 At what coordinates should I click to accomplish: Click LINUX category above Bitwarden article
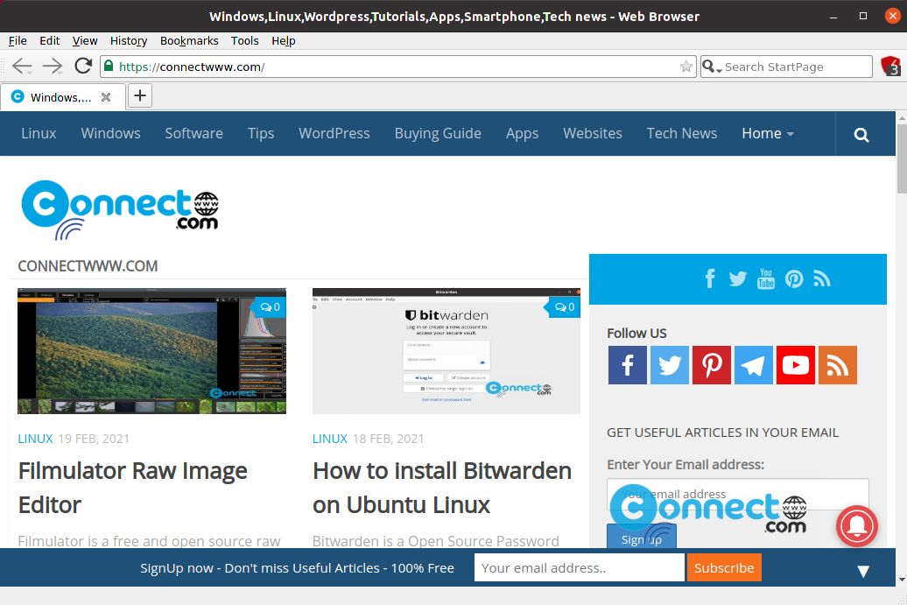[x=330, y=439]
